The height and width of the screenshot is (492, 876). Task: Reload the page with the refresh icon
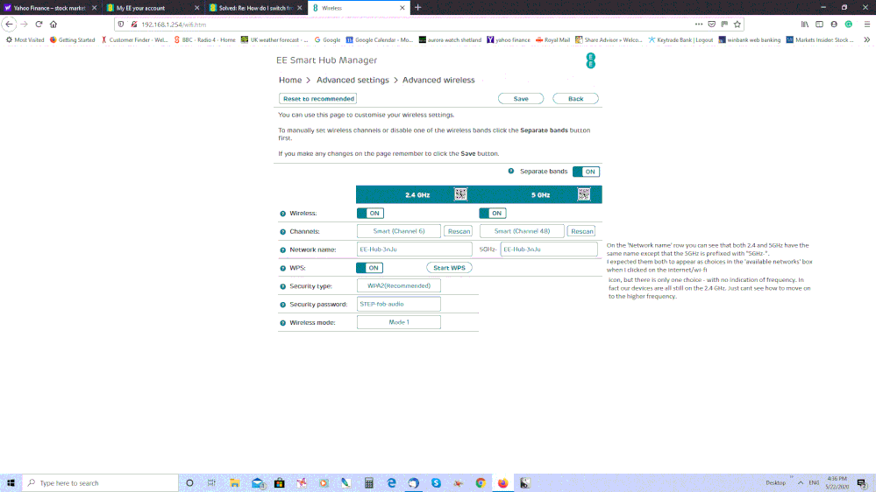click(x=39, y=24)
